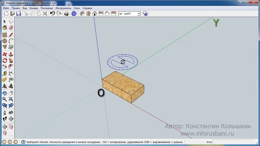Switch to Right view
Screen dimensions: 260x146
coord(101,13)
